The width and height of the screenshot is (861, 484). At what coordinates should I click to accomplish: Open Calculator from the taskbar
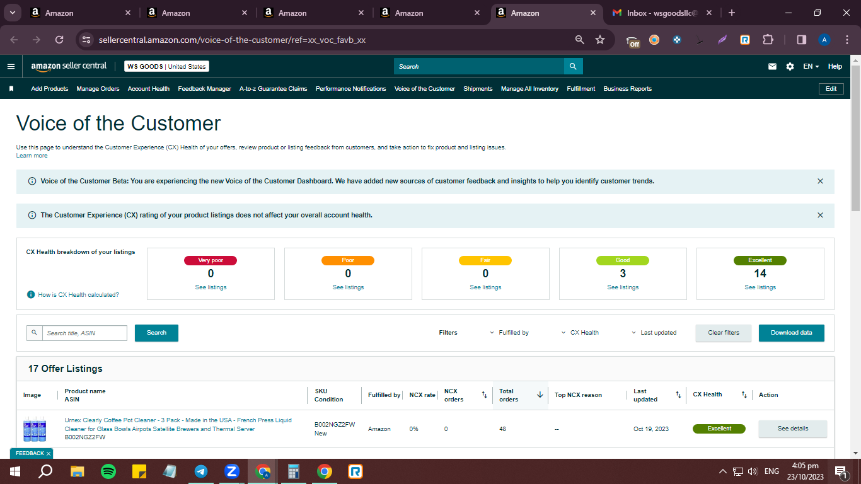(294, 471)
